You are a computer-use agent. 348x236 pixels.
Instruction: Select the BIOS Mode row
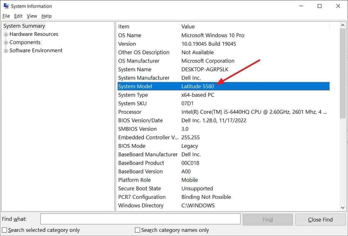point(224,146)
